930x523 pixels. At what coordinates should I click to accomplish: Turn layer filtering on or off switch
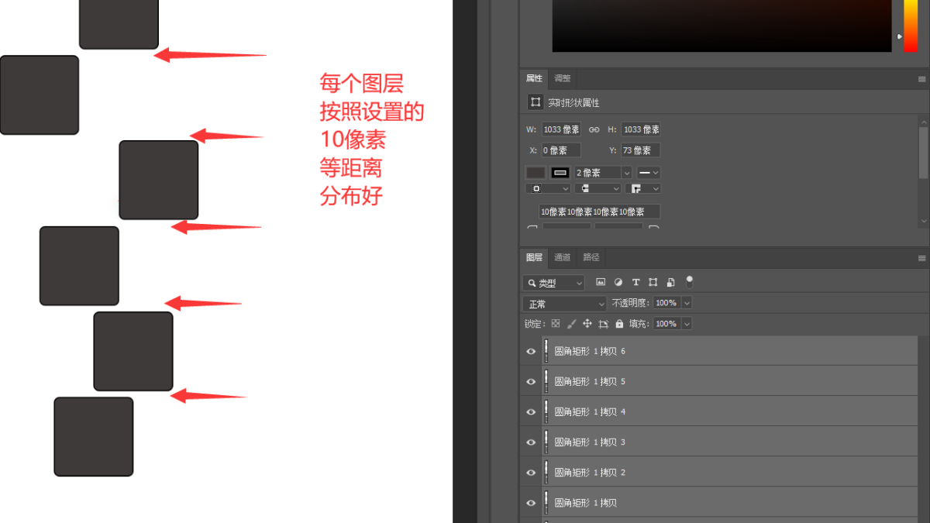pos(689,282)
